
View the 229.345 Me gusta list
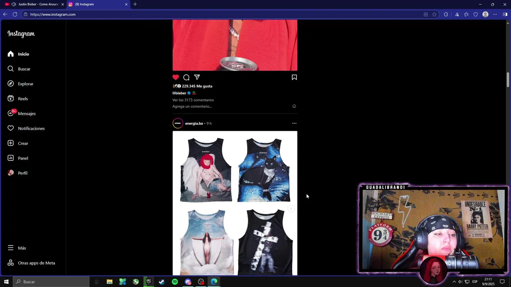click(x=197, y=86)
